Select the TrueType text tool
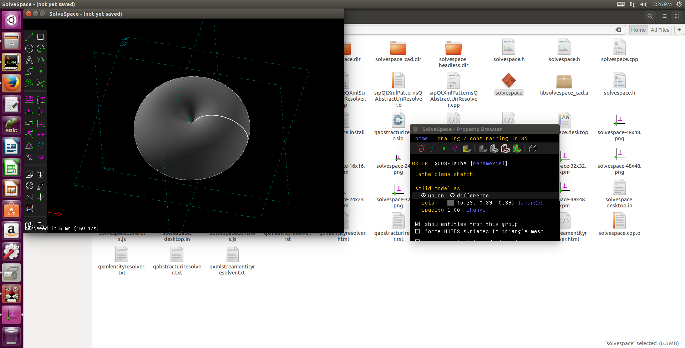The width and height of the screenshot is (685, 348). (x=29, y=60)
